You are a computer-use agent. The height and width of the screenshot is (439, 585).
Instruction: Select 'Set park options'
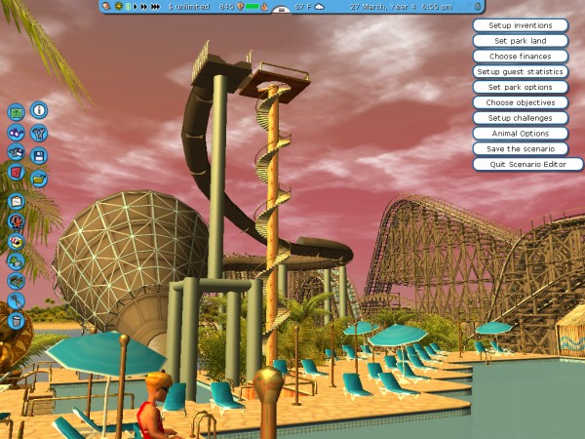coord(521,87)
